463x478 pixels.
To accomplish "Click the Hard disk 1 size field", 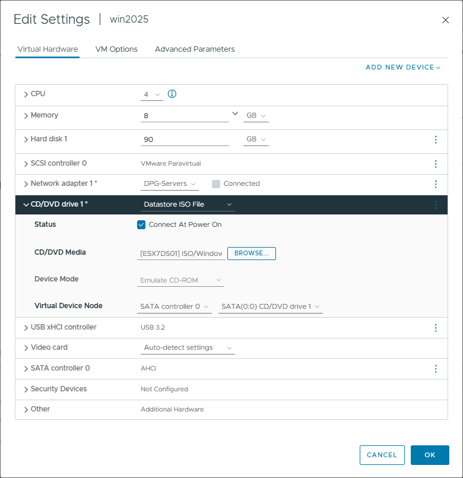I will 185,140.
